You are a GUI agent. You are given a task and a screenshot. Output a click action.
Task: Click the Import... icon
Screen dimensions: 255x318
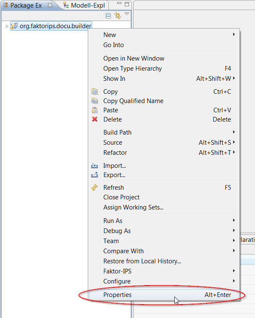(x=95, y=166)
